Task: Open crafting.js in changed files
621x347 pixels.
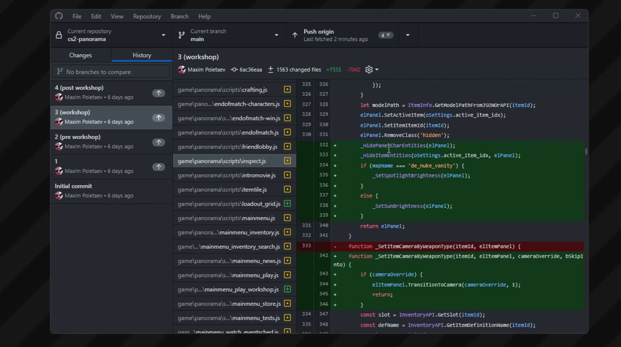Action: [x=234, y=90]
